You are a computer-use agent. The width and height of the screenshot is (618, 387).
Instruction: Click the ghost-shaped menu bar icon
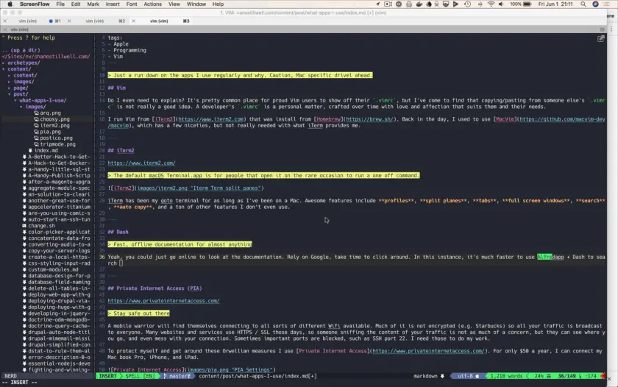pyautogui.click(x=409, y=4)
